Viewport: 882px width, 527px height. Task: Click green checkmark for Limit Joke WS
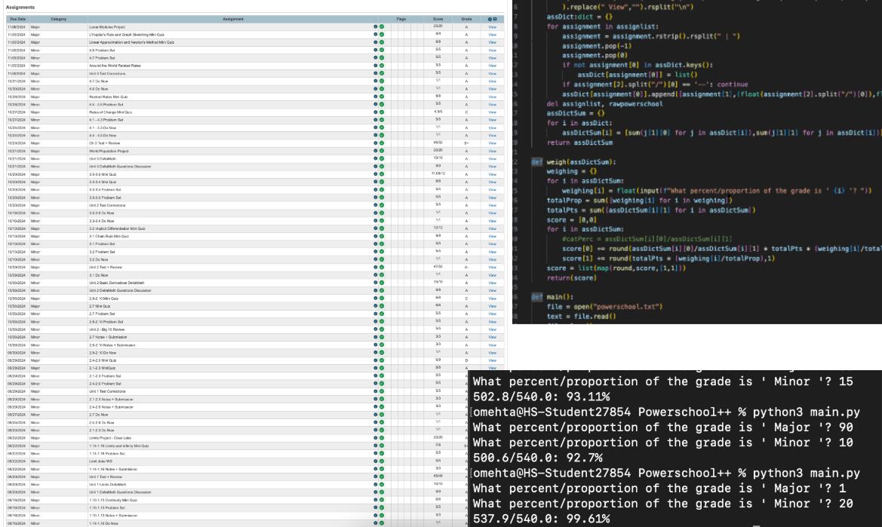[381, 461]
